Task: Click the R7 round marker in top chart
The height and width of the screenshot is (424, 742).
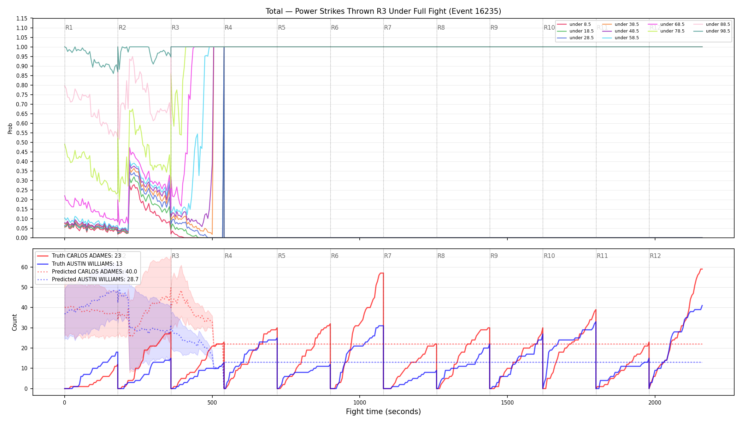Action: pyautogui.click(x=388, y=28)
